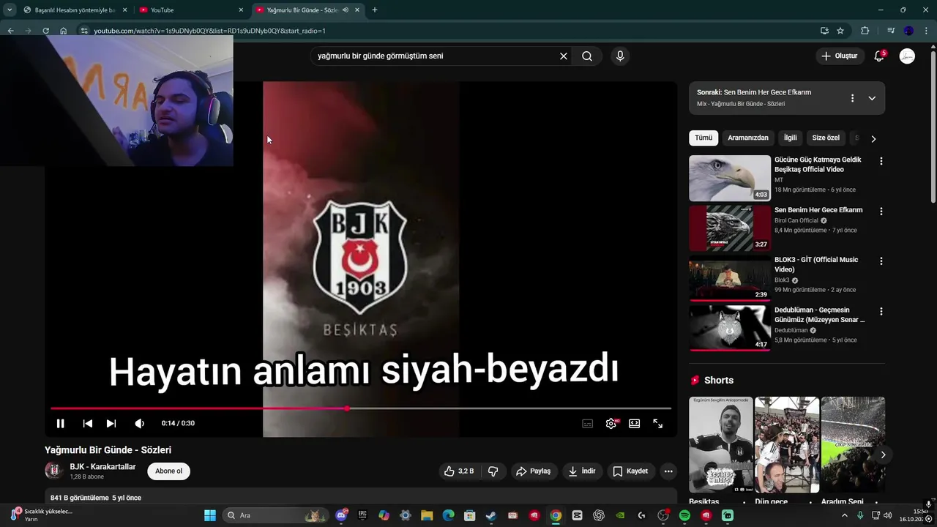
Task: Open more actions menu below video
Action: coord(668,471)
